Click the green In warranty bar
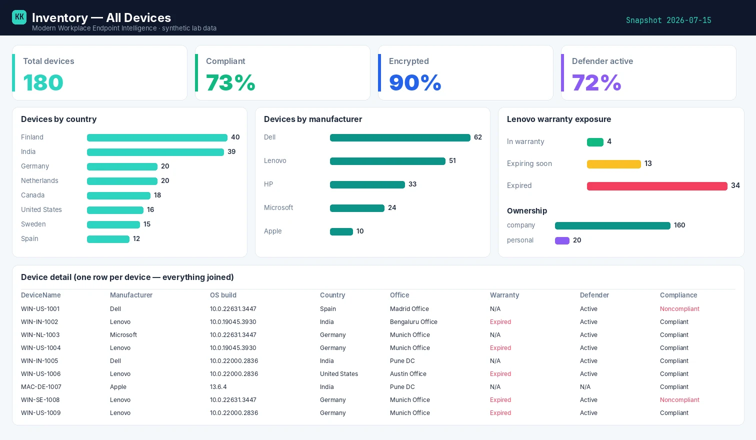This screenshot has height=440, width=756. [x=595, y=142]
